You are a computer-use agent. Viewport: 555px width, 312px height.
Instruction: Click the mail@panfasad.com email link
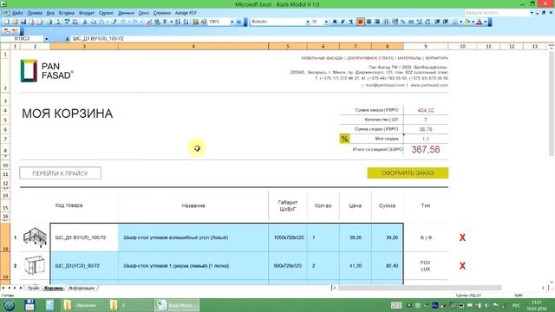[x=385, y=85]
